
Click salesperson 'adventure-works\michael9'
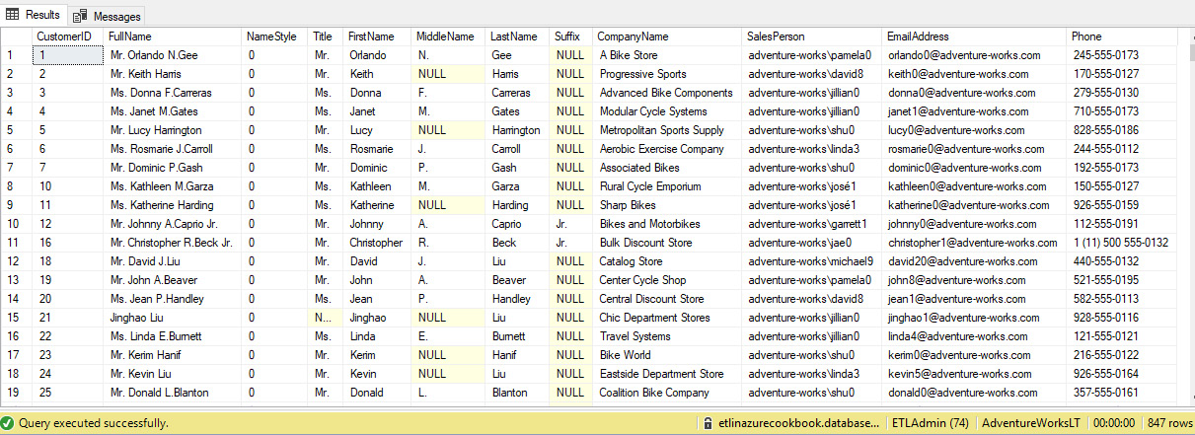coord(812,261)
